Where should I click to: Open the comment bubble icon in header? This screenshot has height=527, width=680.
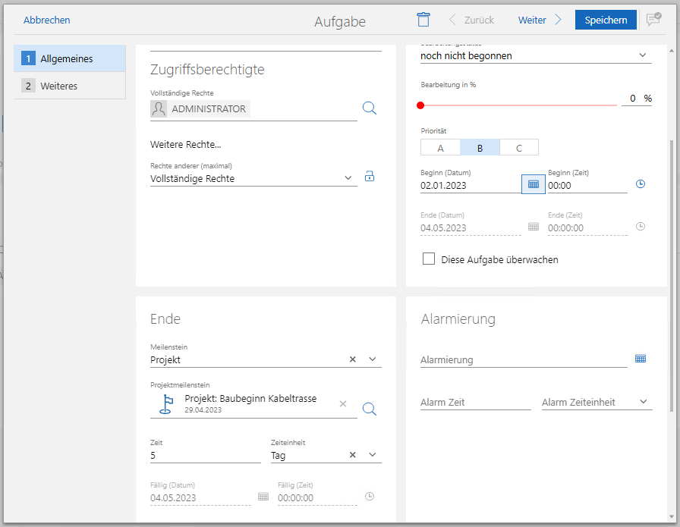[x=653, y=20]
